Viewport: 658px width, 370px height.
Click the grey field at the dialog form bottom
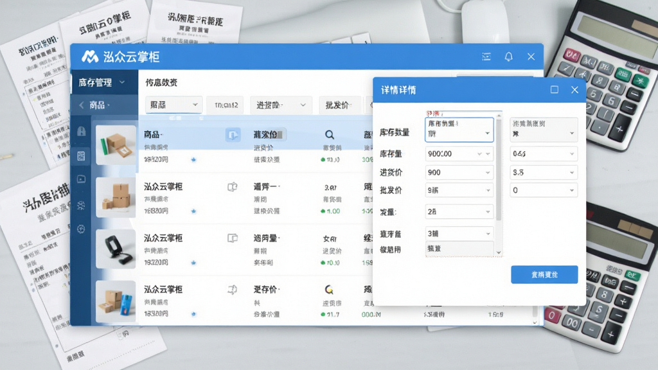coord(459,249)
